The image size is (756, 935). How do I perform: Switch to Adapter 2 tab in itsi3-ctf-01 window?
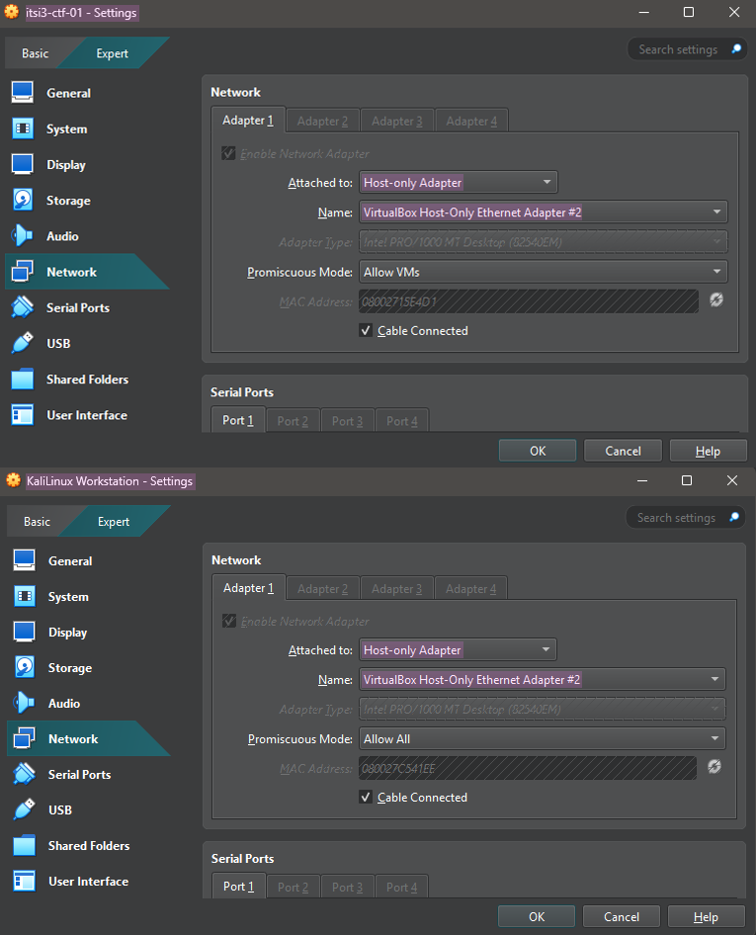(x=322, y=121)
